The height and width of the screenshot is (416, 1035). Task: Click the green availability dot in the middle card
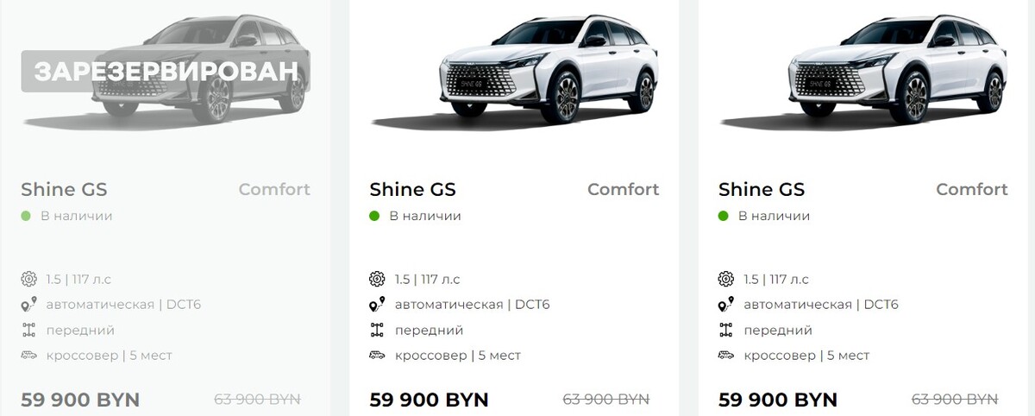tap(374, 216)
